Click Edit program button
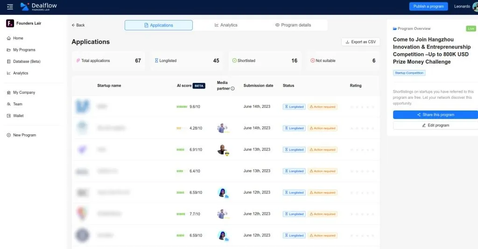The image size is (478, 249). click(436, 125)
